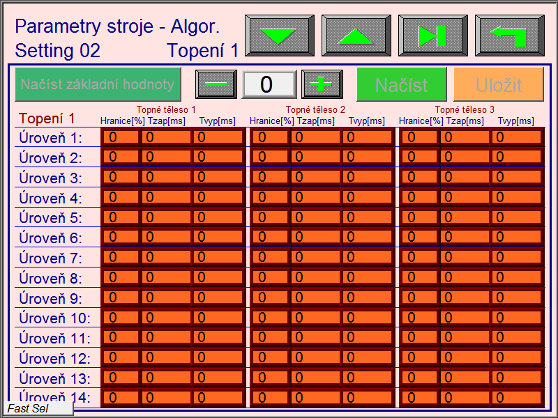Decrease setting number with minus button
Screen dimensions: 558x418
[x=216, y=84]
